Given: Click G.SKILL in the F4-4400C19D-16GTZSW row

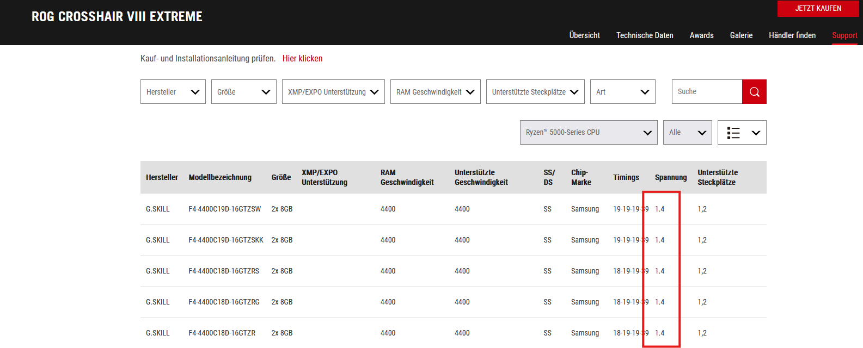Looking at the screenshot, I should tap(158, 209).
